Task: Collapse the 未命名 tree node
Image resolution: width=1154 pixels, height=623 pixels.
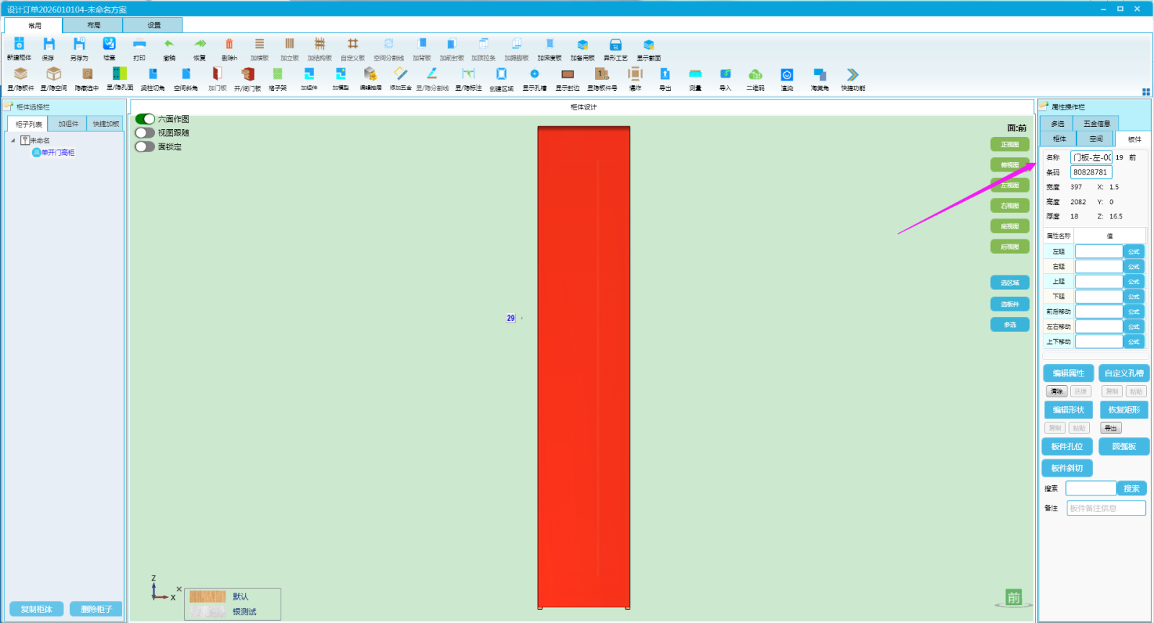Action: click(x=13, y=141)
